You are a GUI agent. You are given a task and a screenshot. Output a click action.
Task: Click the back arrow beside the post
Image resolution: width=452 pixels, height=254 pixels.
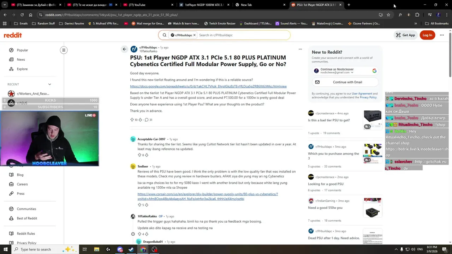pyautogui.click(x=124, y=49)
